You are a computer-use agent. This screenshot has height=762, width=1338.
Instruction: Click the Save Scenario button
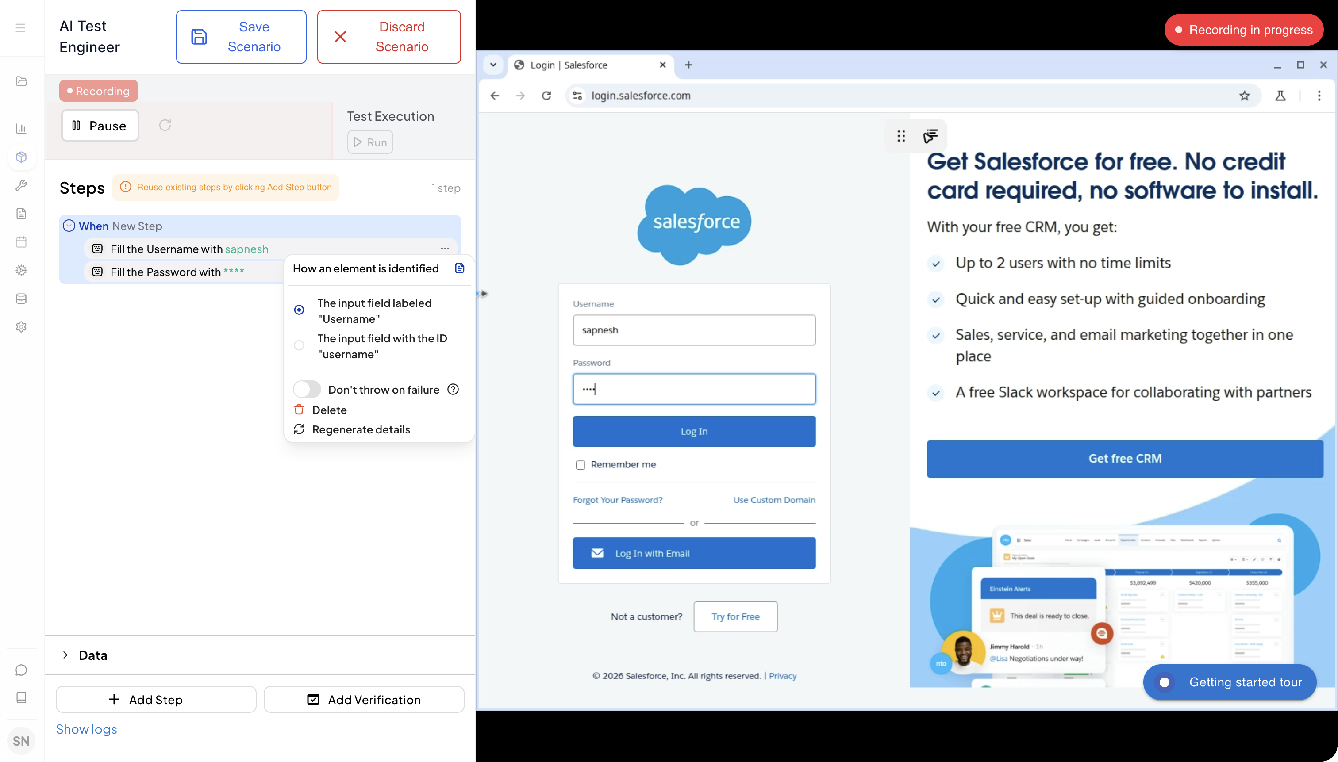click(241, 37)
